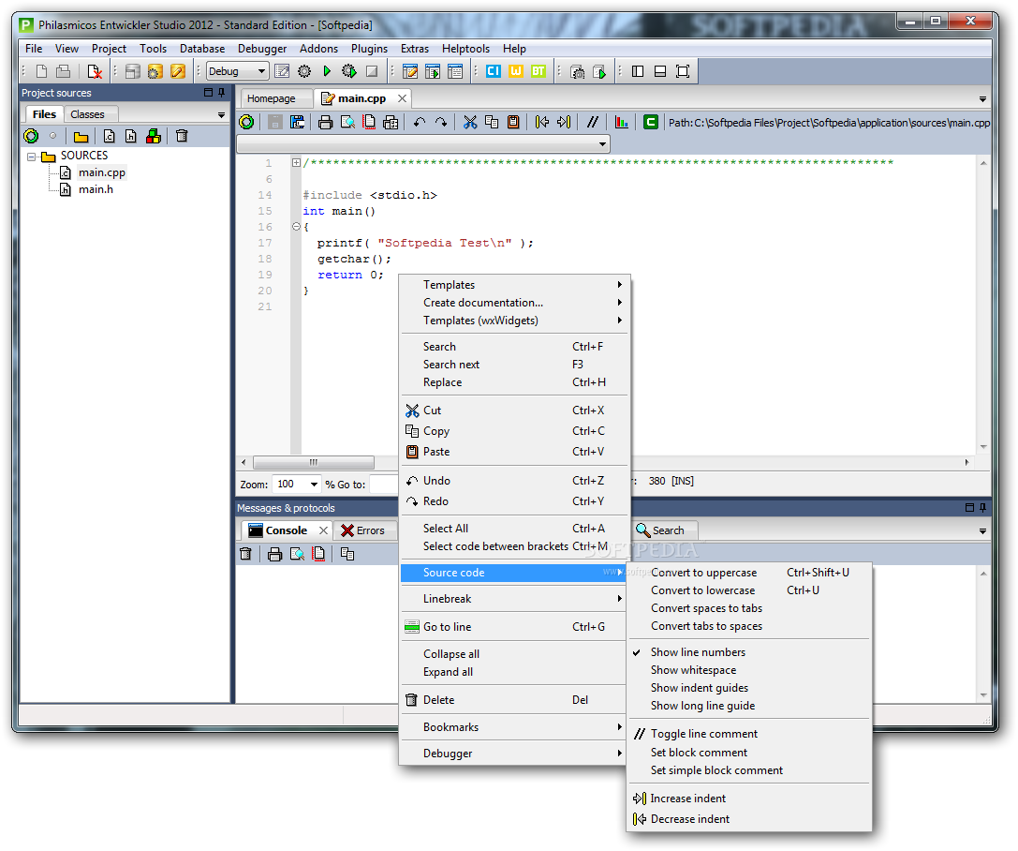The image size is (1018, 851).
Task: Click the bar chart statistics icon
Action: (x=621, y=122)
